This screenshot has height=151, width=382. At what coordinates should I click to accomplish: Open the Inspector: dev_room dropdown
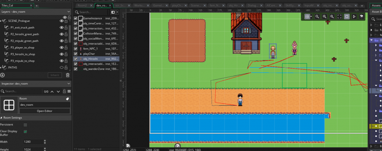[69, 83]
